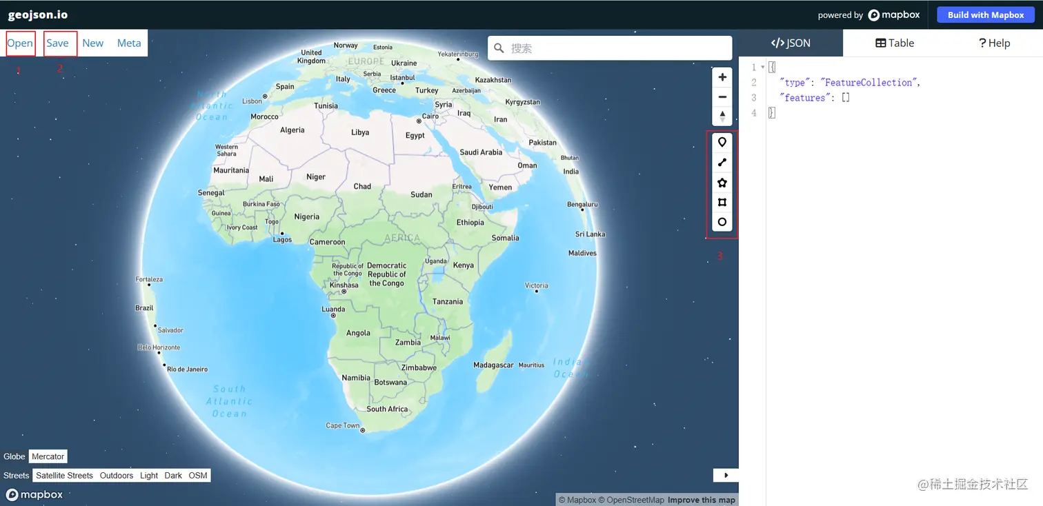Zoom in with the plus button

722,77
